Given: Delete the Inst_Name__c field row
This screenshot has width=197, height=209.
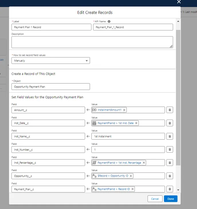Looking at the screenshot, I should 169,136.
